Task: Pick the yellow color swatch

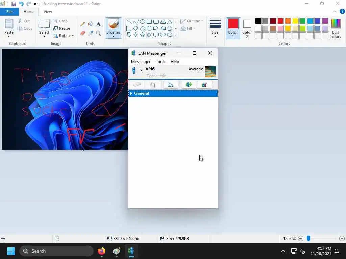Action: tap(295, 21)
